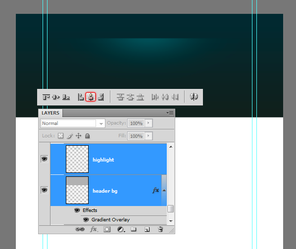Distribute vertical centers of layers
The image size is (296, 249).
coord(130,97)
